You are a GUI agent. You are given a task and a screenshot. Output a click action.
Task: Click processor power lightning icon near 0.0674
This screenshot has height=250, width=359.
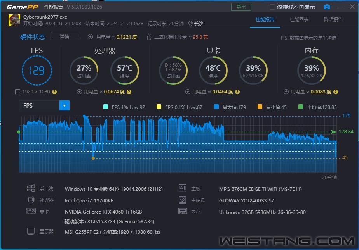point(79,92)
